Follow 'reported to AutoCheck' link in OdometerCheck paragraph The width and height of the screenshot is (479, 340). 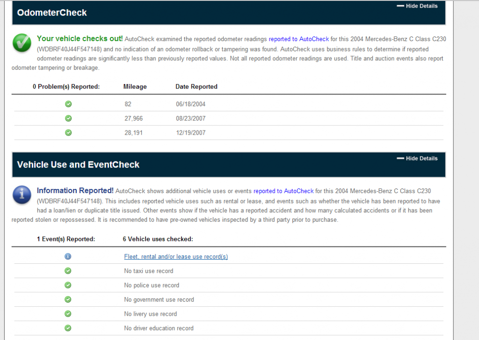(299, 39)
